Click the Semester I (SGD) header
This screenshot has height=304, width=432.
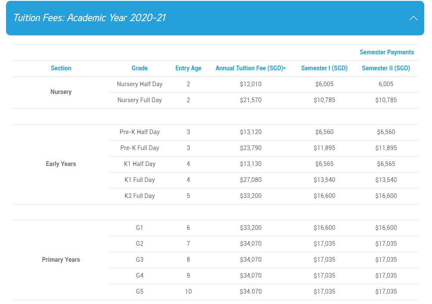(324, 68)
